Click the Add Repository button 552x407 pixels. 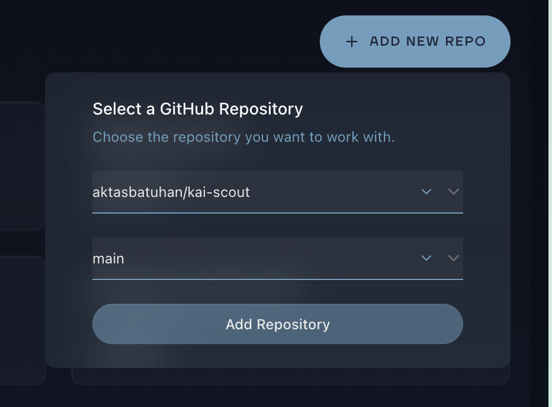(277, 324)
